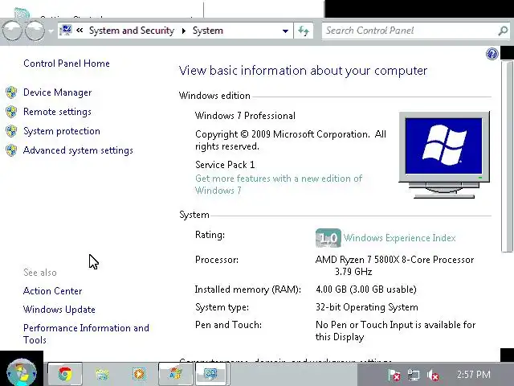Open the blue Help icon
The image size is (514, 386).
pos(492,54)
